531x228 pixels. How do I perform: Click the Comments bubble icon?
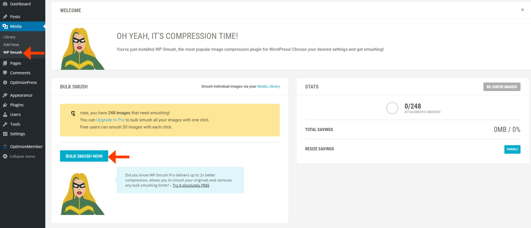(5, 73)
